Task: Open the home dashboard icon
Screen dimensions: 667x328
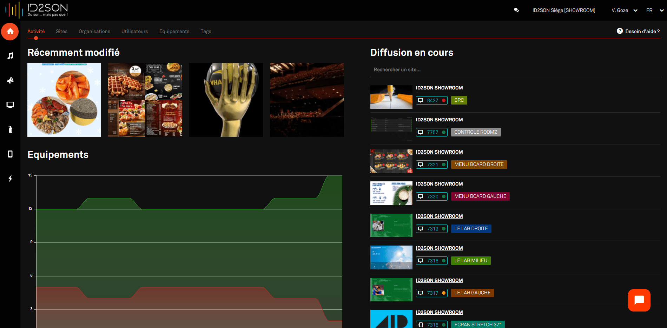Action: 10,32
